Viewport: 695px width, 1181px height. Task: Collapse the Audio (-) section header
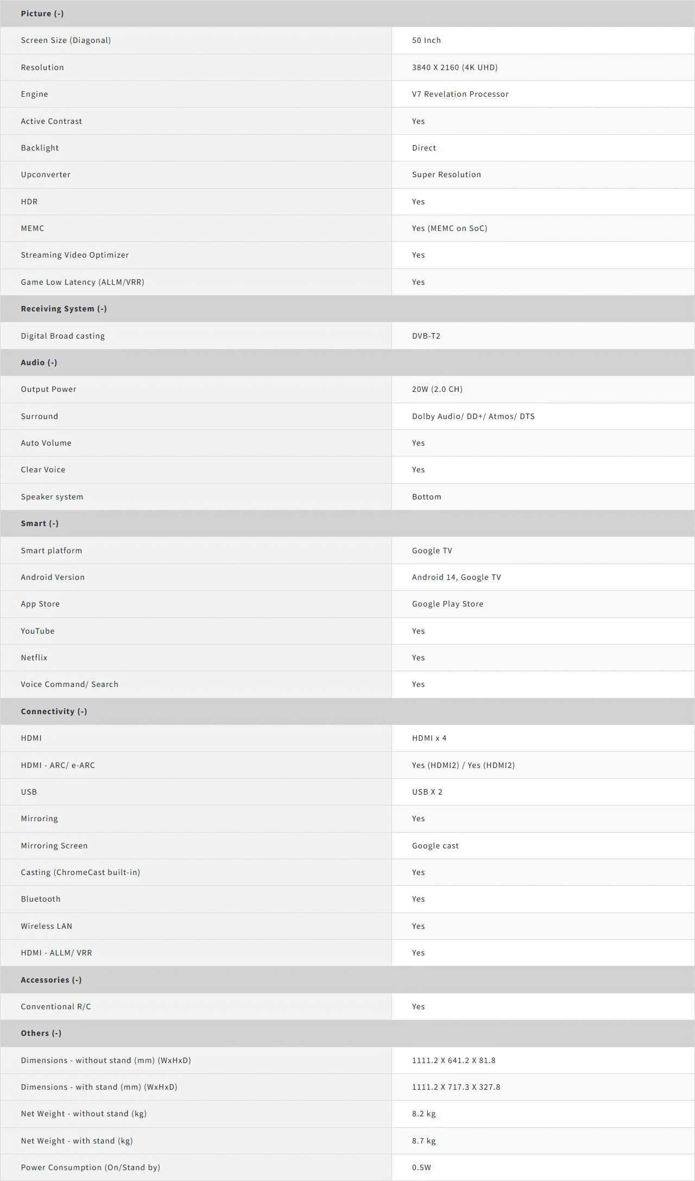click(x=347, y=363)
